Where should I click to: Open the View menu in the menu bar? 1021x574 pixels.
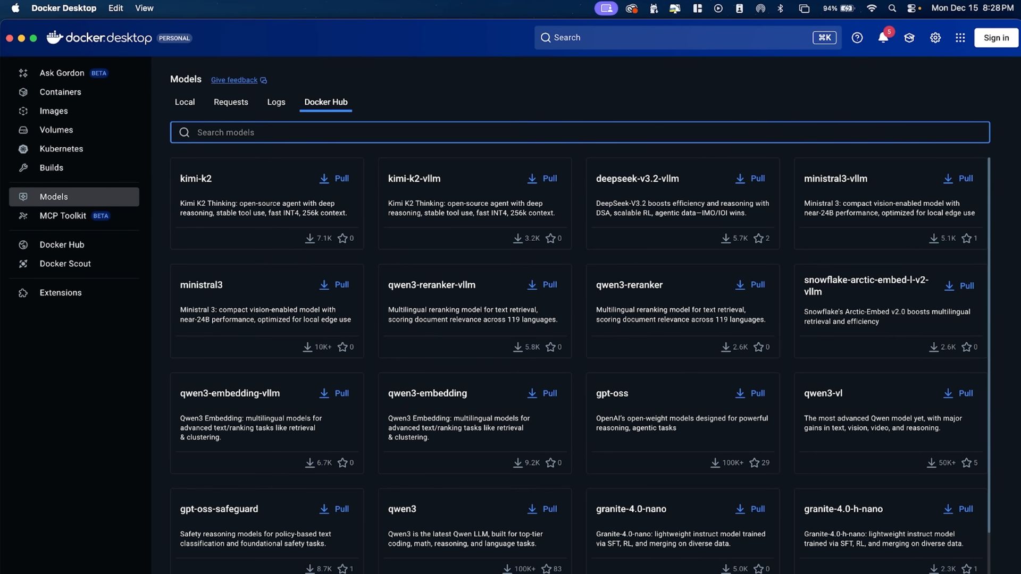144,8
